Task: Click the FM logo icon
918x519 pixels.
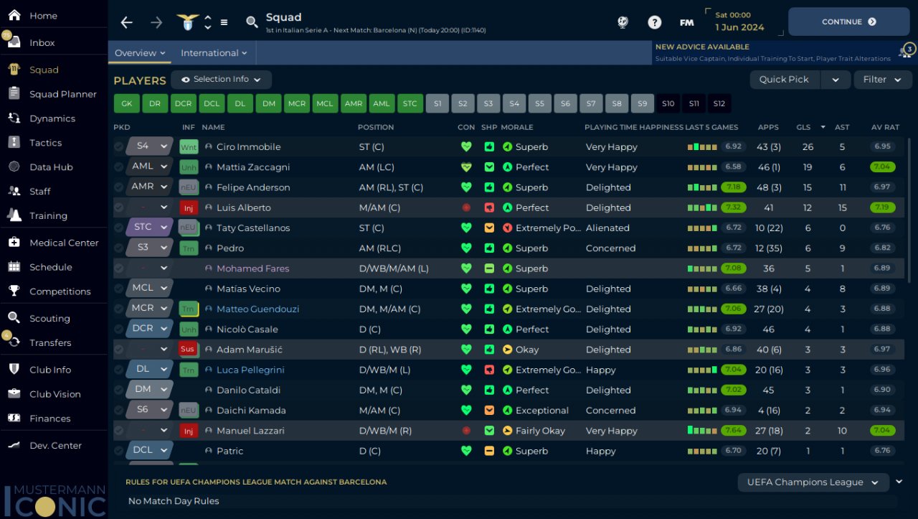Action: tap(686, 22)
